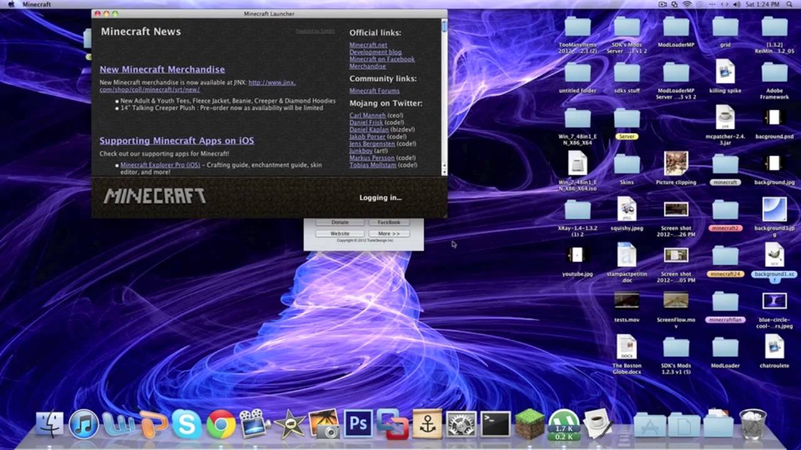
Task: Open Tobias Mollstam Twitter link
Action: [x=372, y=165]
